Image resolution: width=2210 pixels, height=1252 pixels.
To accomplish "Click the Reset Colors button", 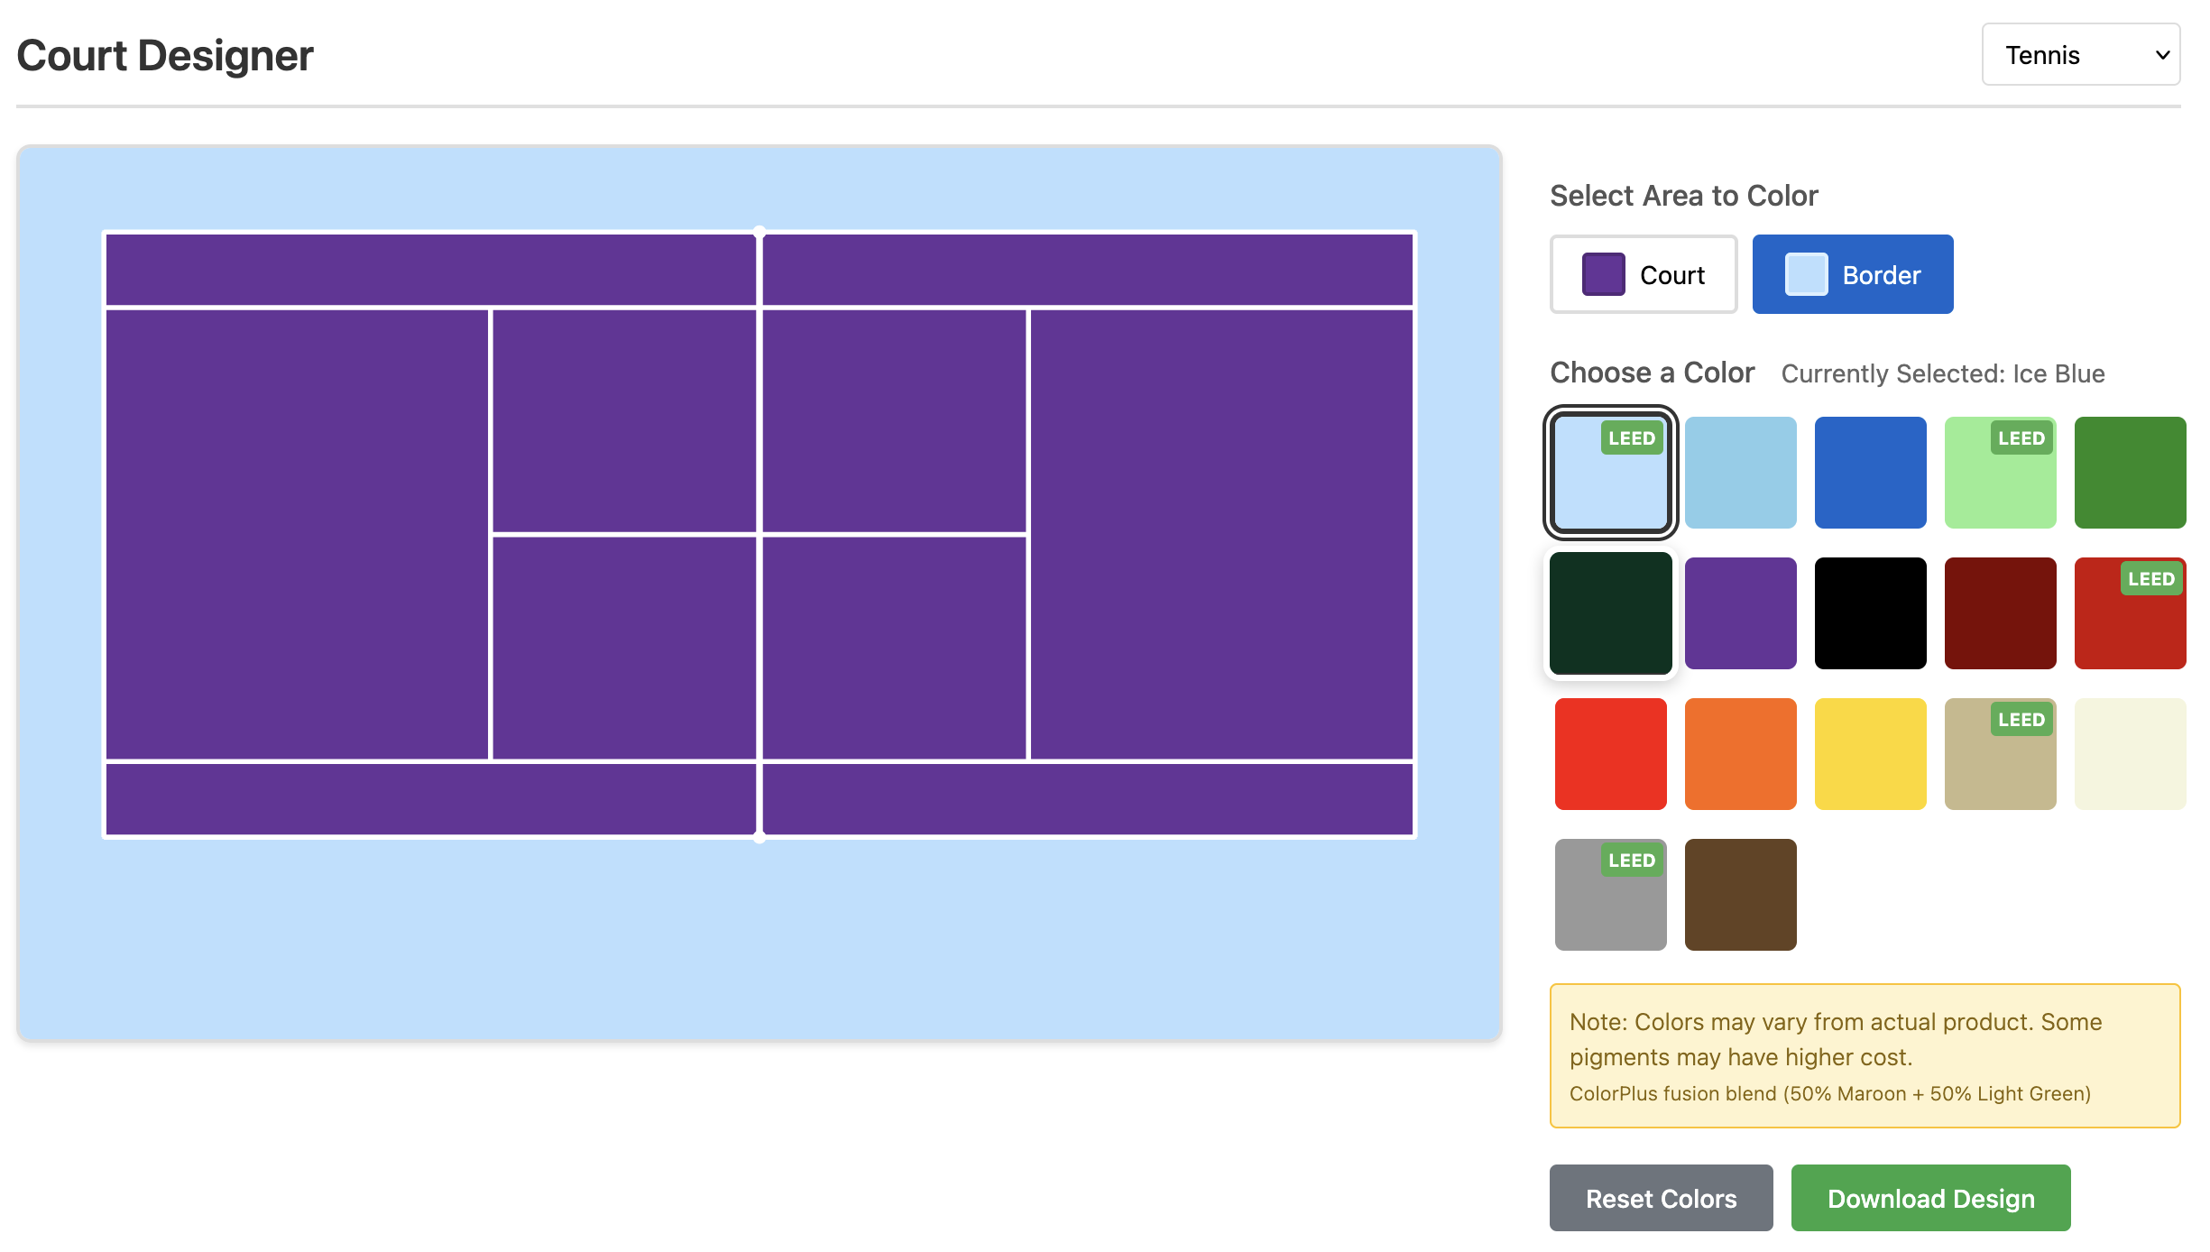I will (x=1660, y=1198).
